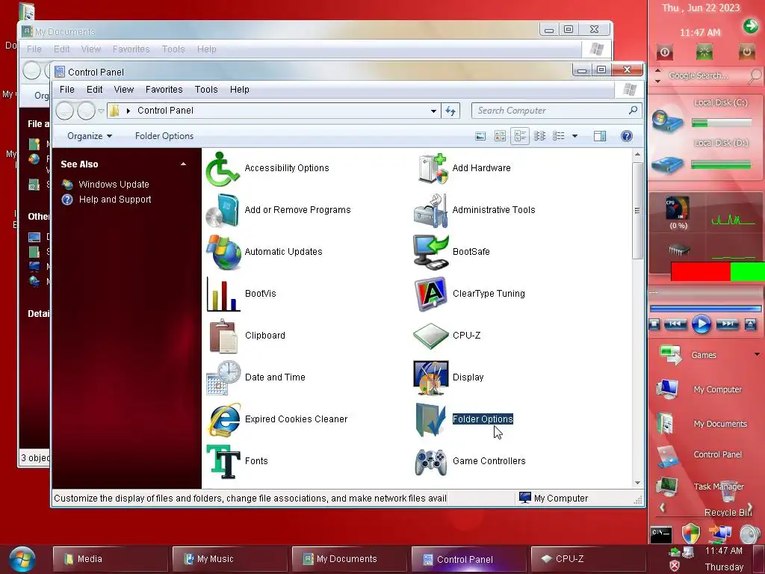
Task: Click the Folder Options toolbar button
Action: 164,136
